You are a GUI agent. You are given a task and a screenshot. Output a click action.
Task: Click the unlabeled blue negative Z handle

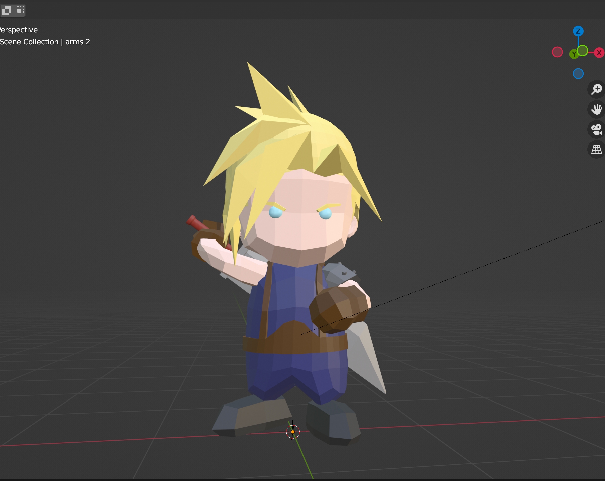tap(578, 74)
